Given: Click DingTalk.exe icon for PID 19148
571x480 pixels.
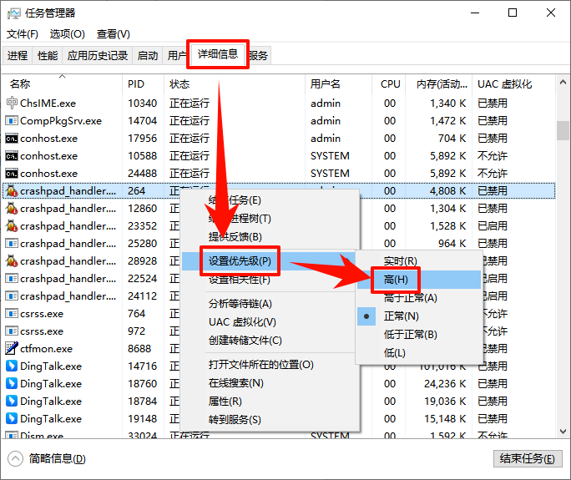Looking at the screenshot, I should 12,418.
